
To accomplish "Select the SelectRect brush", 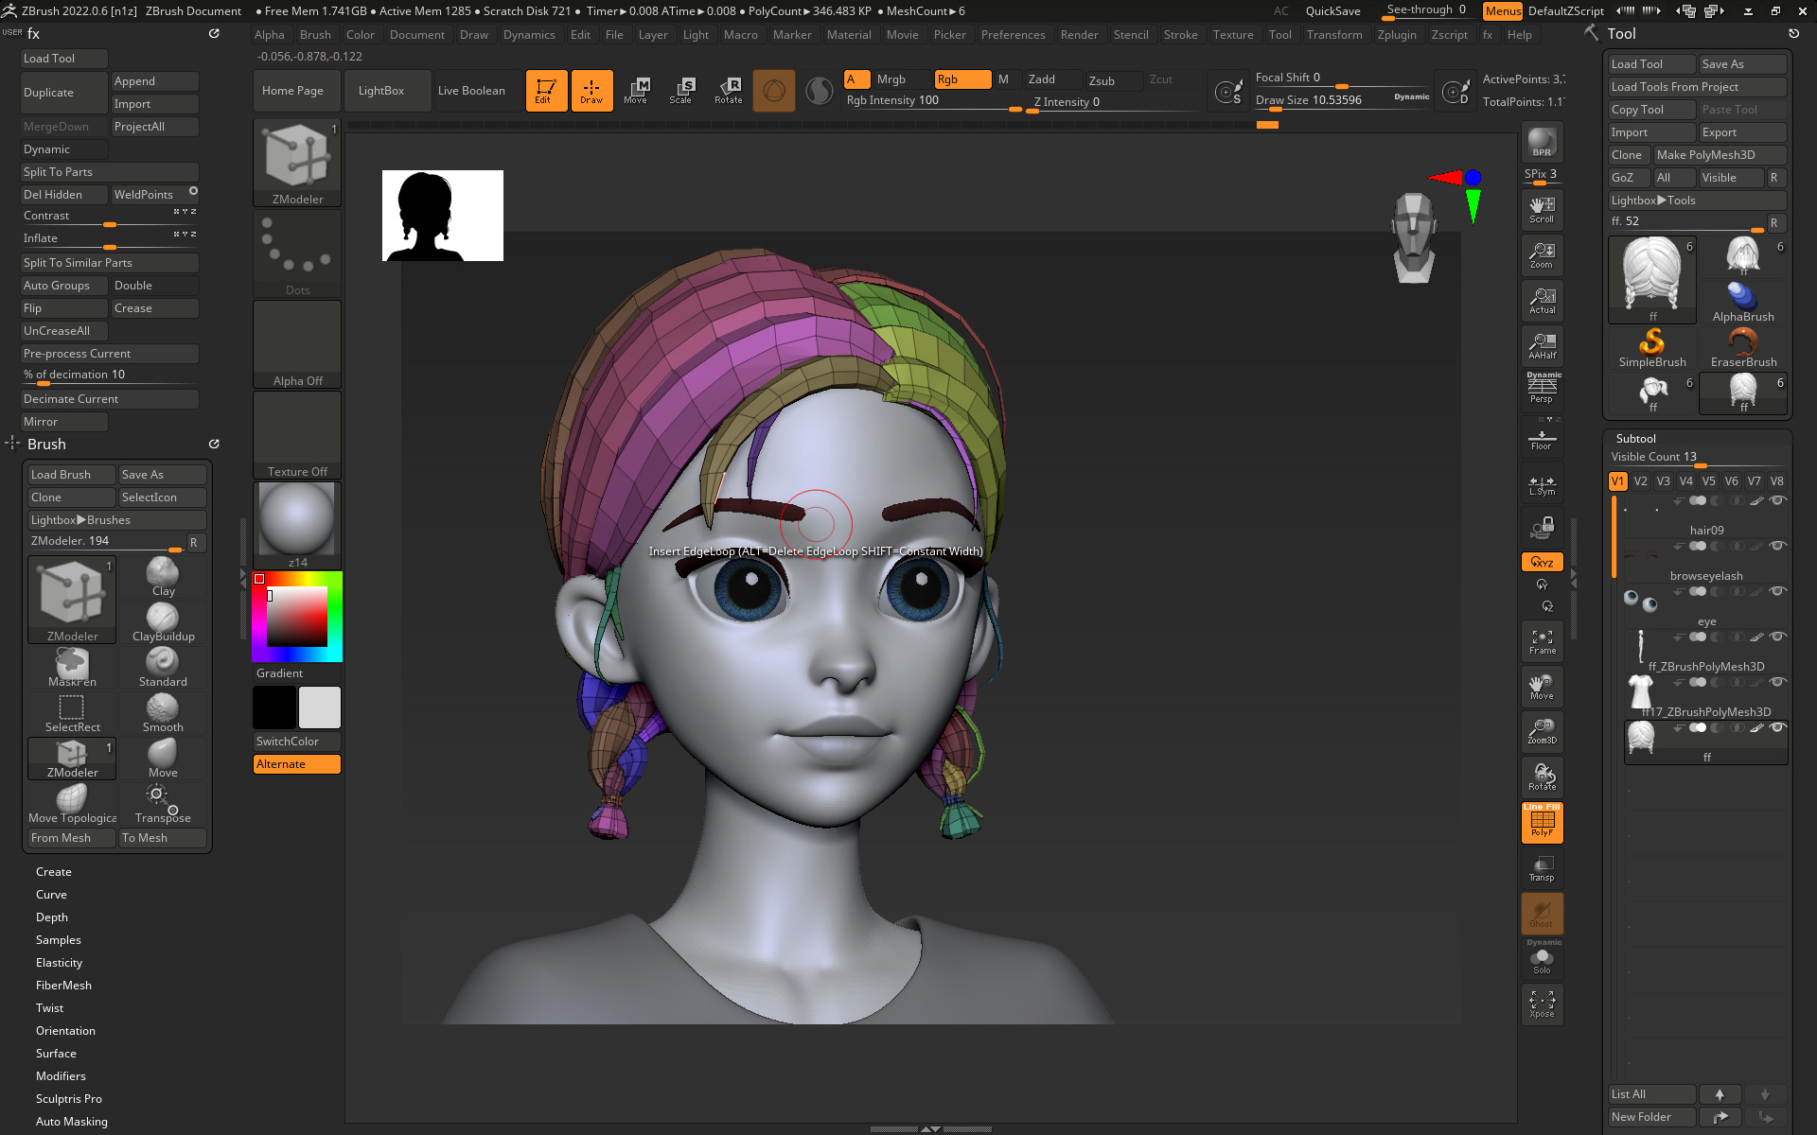I will 72,713.
